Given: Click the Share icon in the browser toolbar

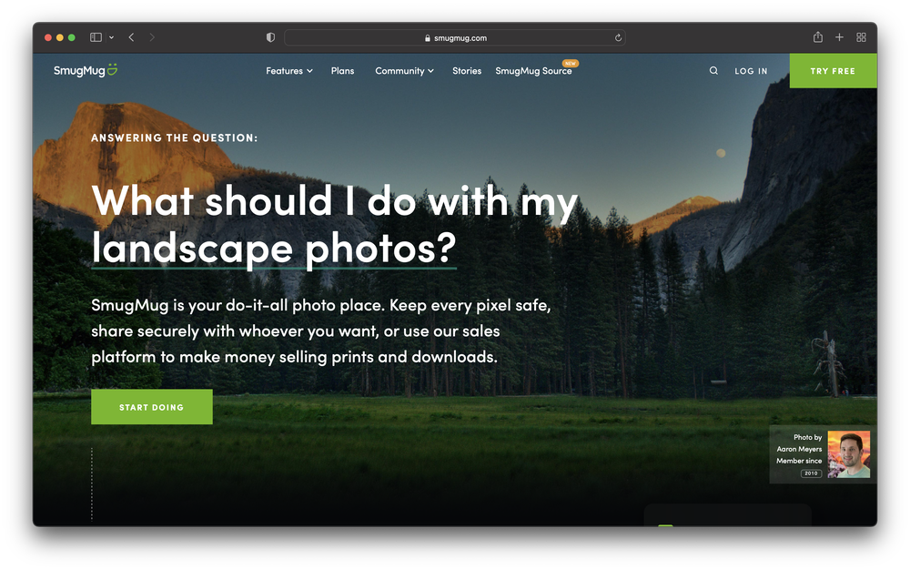Looking at the screenshot, I should pos(817,37).
